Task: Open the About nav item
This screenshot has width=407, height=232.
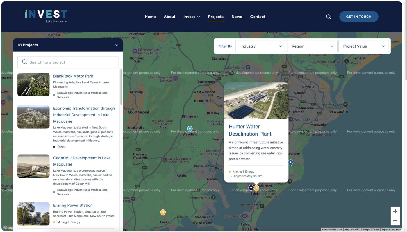Action: (169, 17)
